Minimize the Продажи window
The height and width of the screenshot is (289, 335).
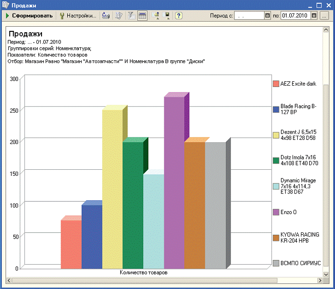[310, 5]
